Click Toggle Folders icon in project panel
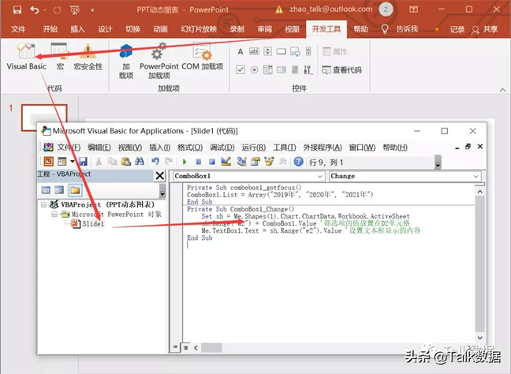The height and width of the screenshot is (374, 511). tap(75, 190)
